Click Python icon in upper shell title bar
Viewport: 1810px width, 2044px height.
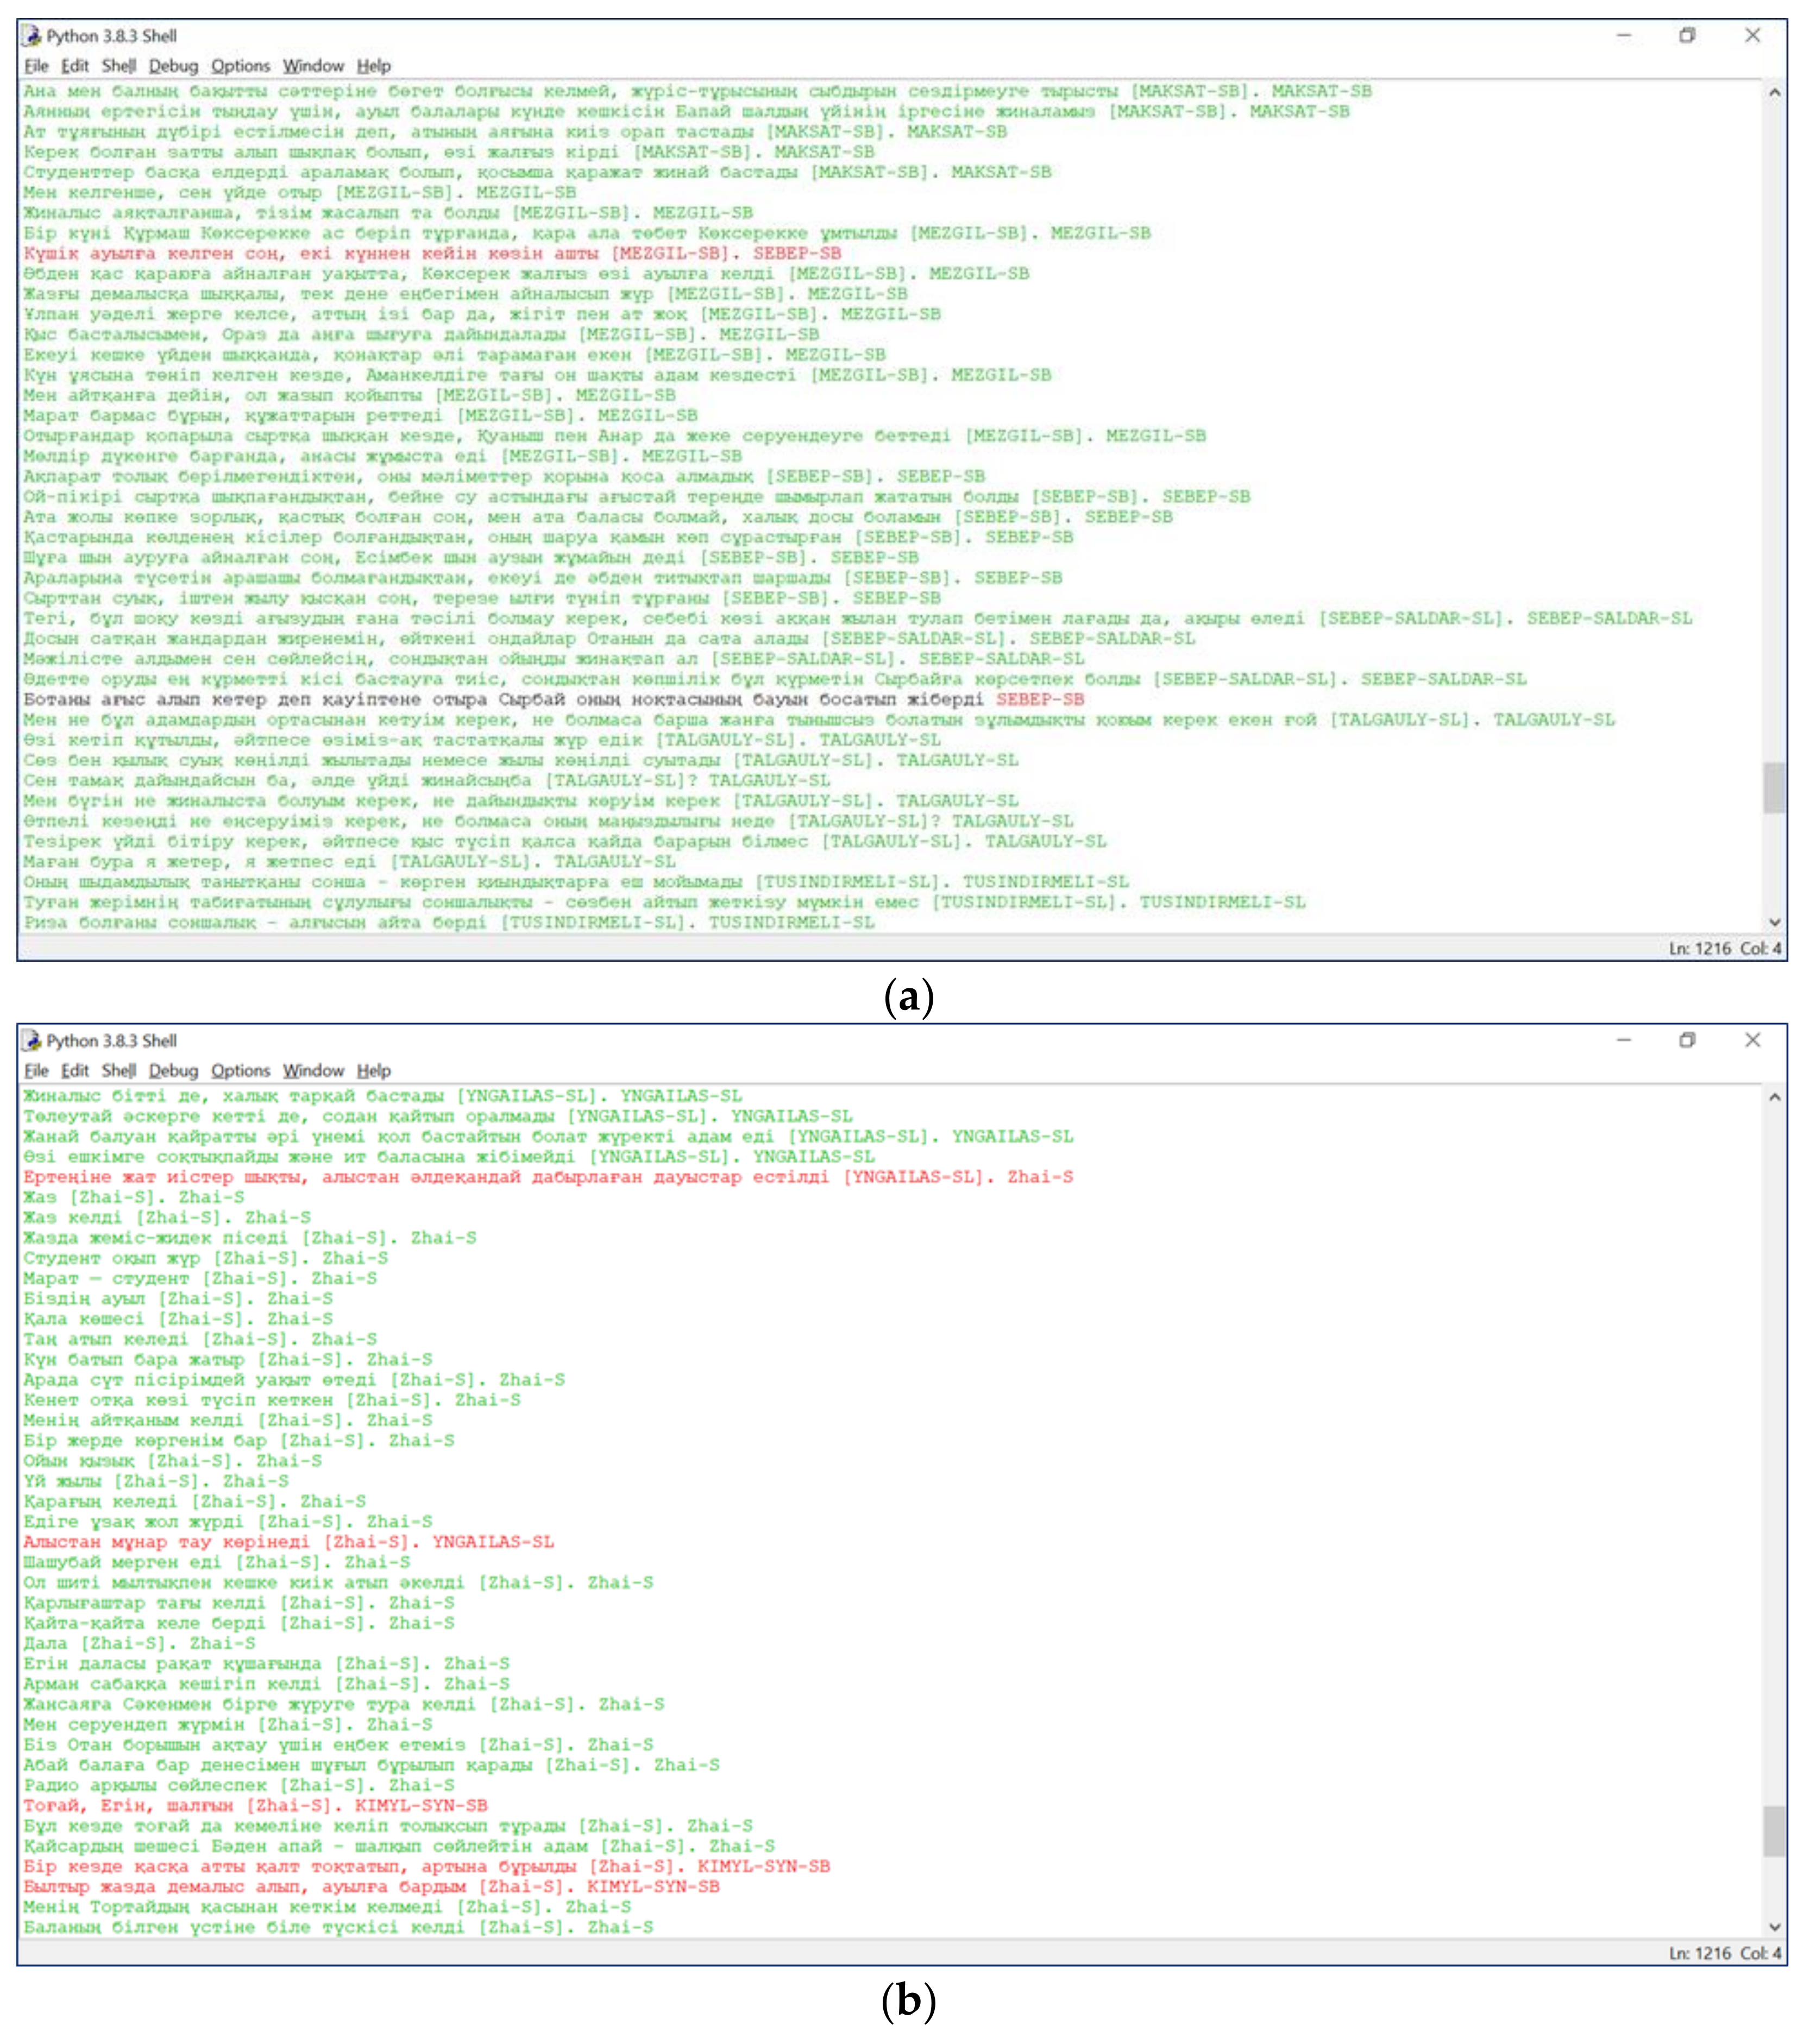pyautogui.click(x=32, y=36)
